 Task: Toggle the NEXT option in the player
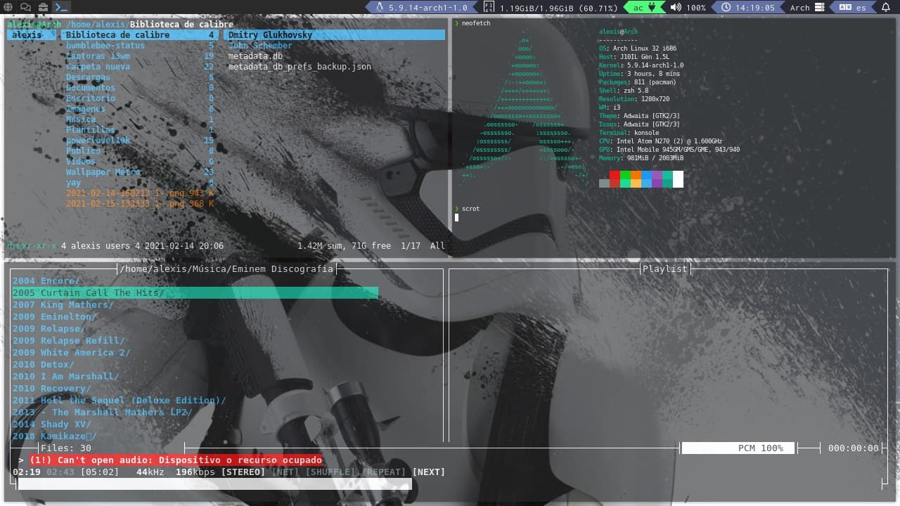click(x=429, y=472)
